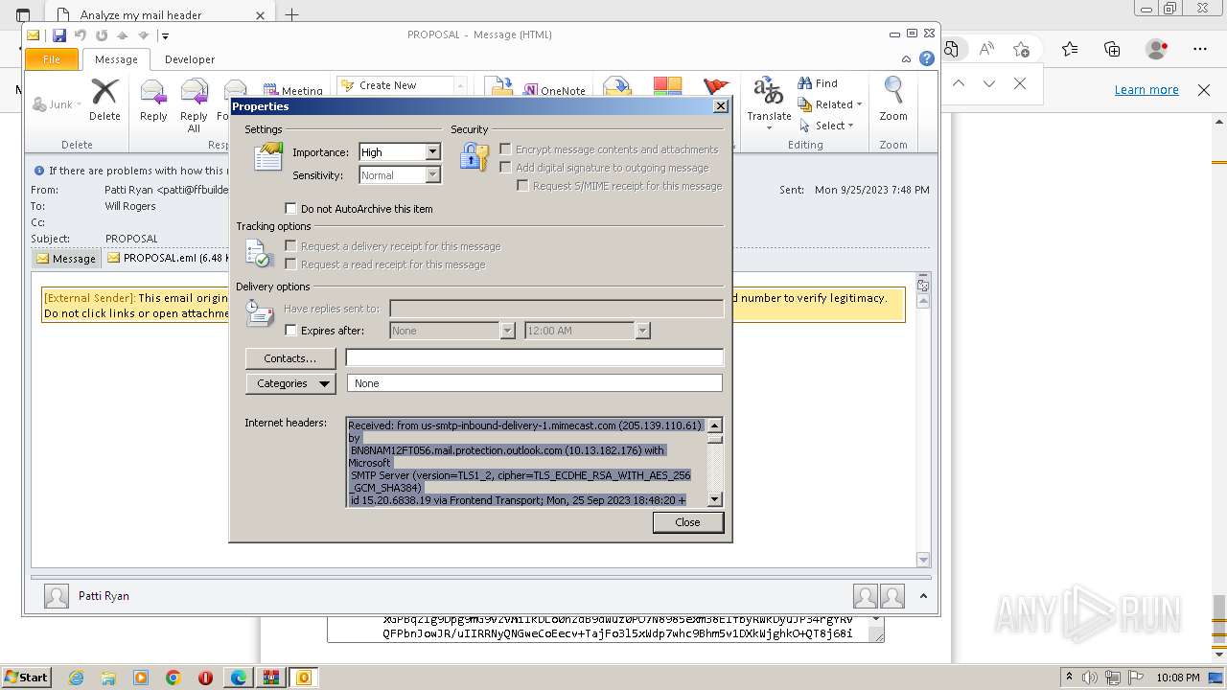
Task: Open Edge profile avatar icon
Action: 1157,49
